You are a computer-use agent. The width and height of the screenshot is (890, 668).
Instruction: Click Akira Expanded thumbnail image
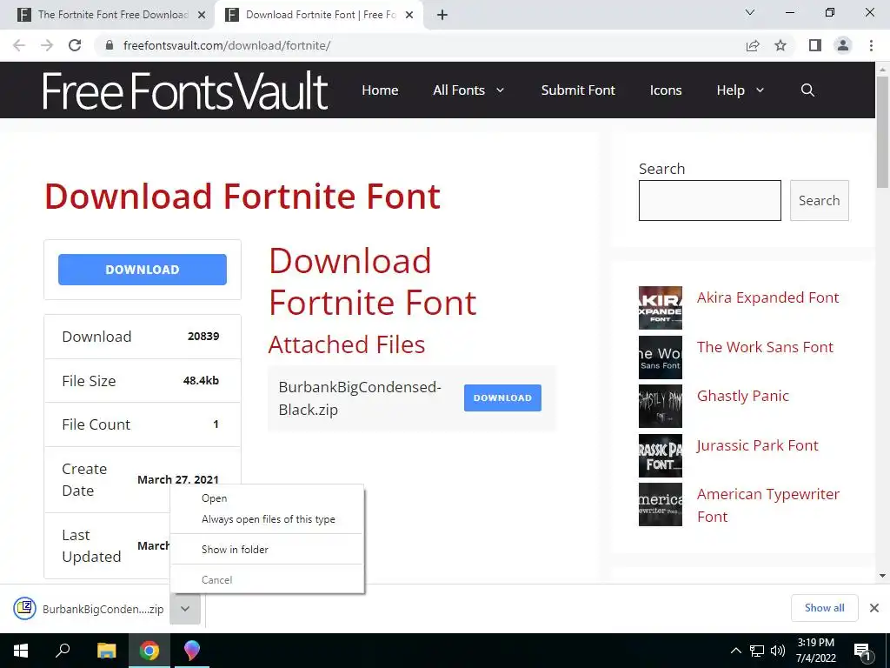click(661, 308)
